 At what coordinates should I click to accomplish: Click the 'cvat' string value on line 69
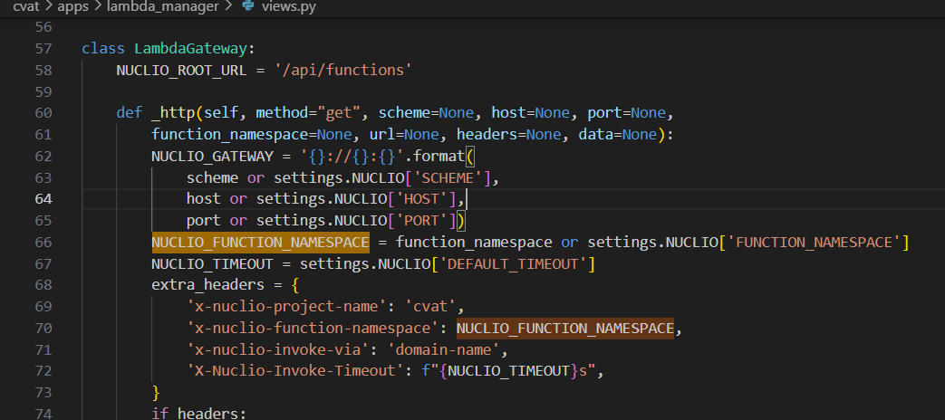click(430, 307)
